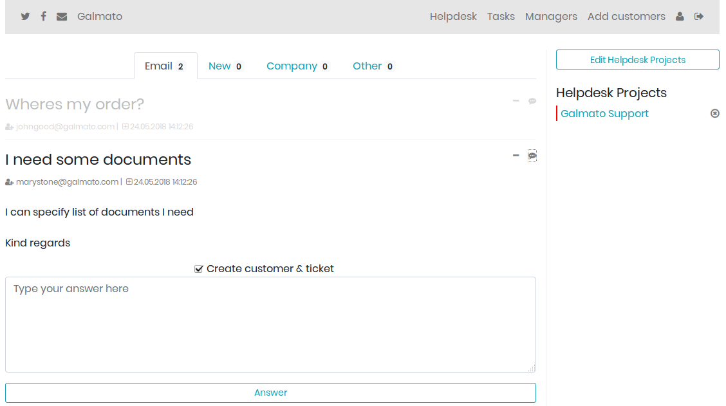Click the envelope email icon in header
Viewport: 726px width, 406px height.
tap(62, 17)
